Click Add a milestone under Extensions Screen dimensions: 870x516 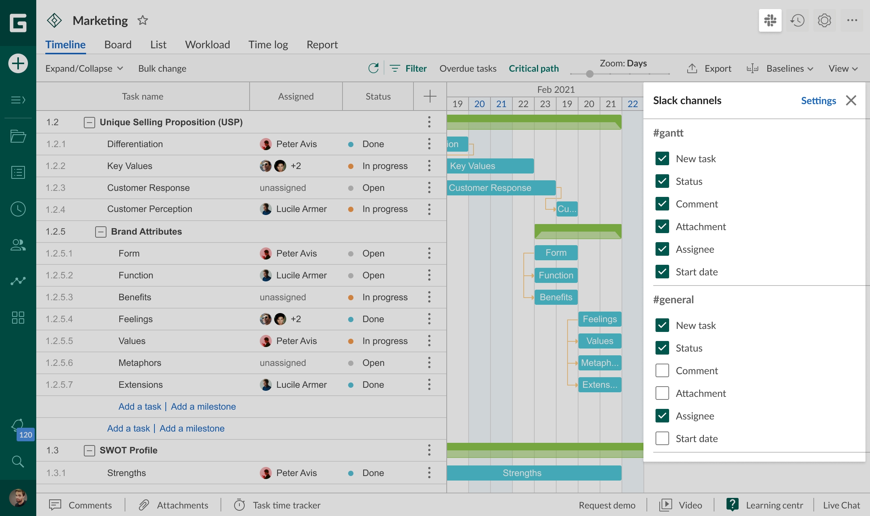[x=203, y=407]
